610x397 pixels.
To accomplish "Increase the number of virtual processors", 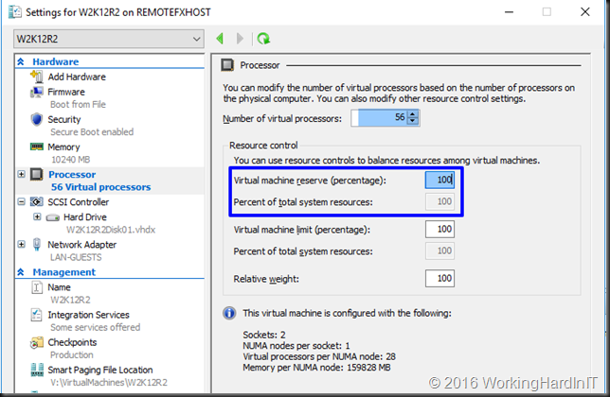I will point(413,113).
